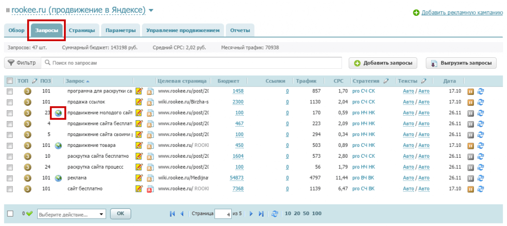The width and height of the screenshot is (507, 226).
Task: Expand the rookee.ru campaign selector arrow
Action: pos(151,11)
